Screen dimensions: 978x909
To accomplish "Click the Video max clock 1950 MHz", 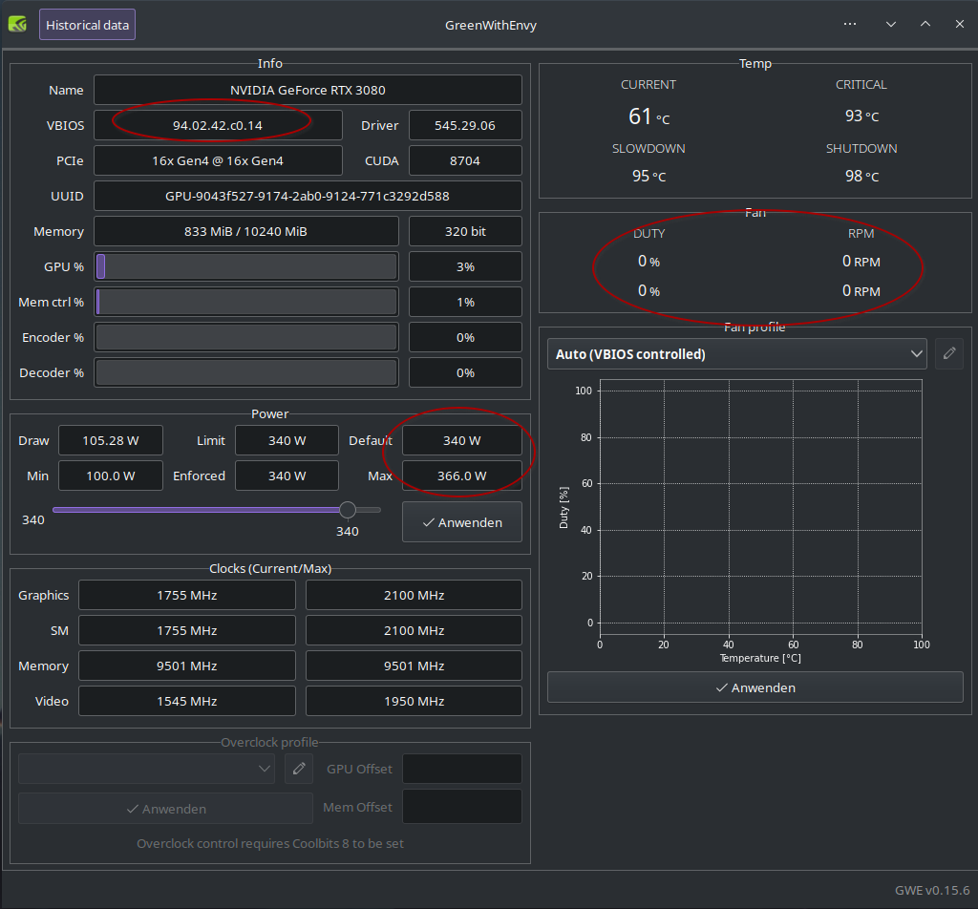I will point(415,701).
